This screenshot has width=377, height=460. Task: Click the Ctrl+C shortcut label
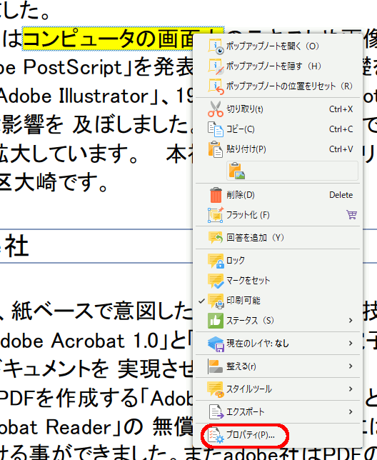click(341, 129)
